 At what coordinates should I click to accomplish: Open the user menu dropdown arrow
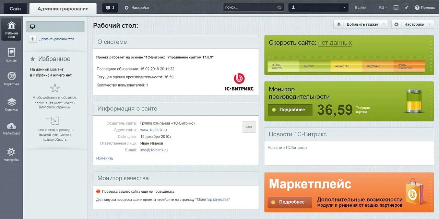point(344,8)
